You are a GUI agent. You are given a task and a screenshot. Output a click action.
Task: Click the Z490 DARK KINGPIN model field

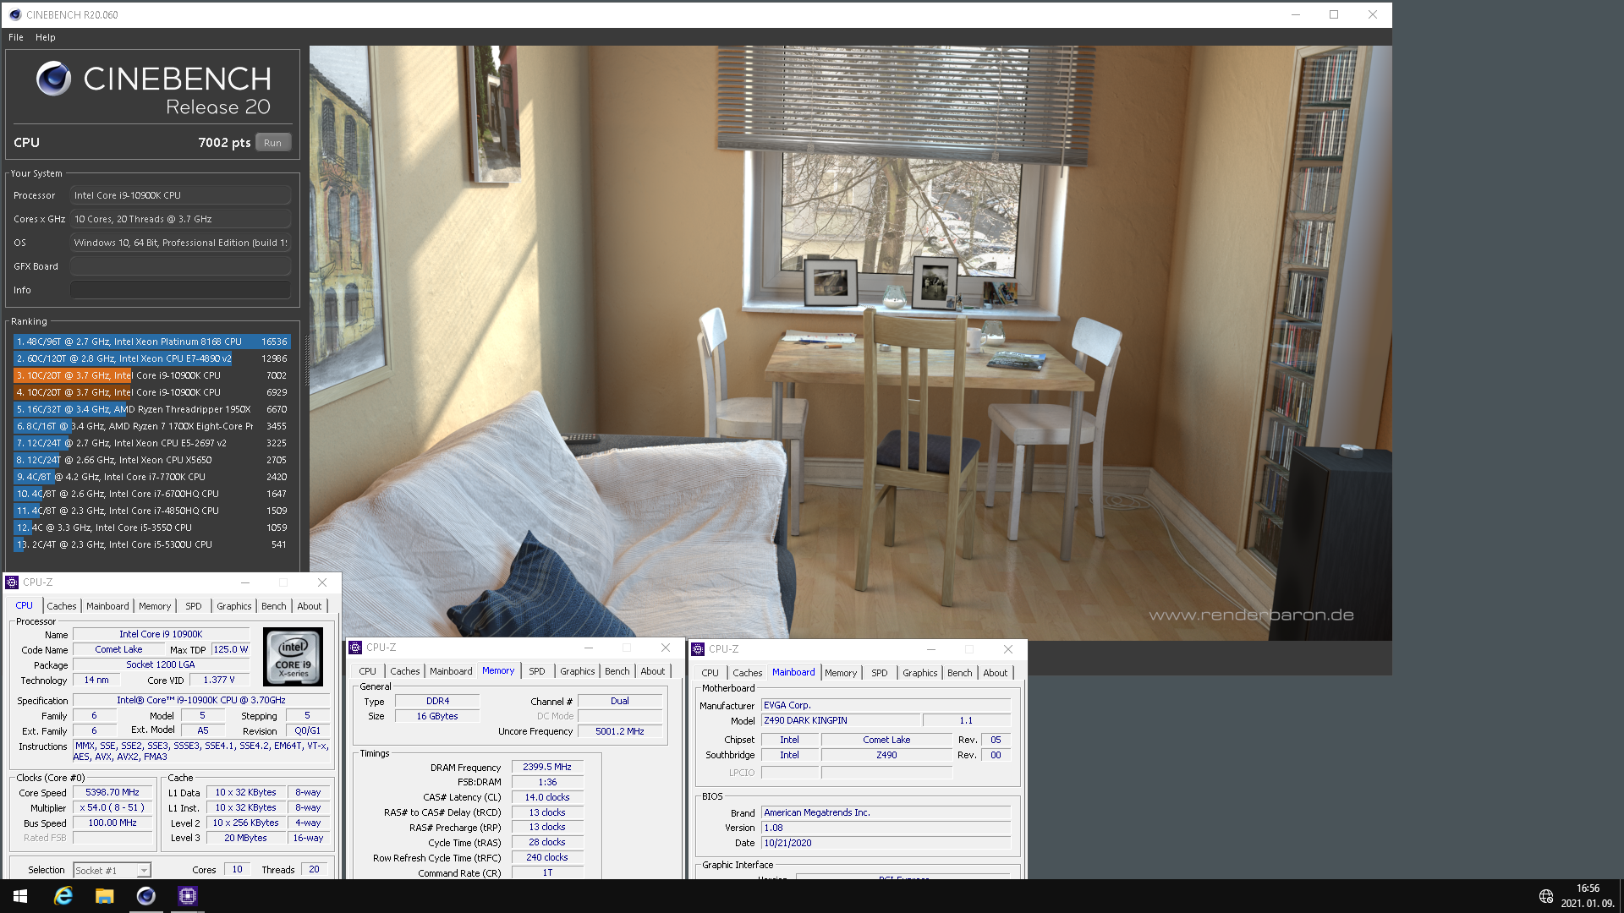pyautogui.click(x=841, y=720)
